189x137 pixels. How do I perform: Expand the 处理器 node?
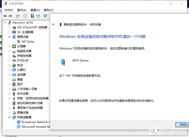[9, 46]
